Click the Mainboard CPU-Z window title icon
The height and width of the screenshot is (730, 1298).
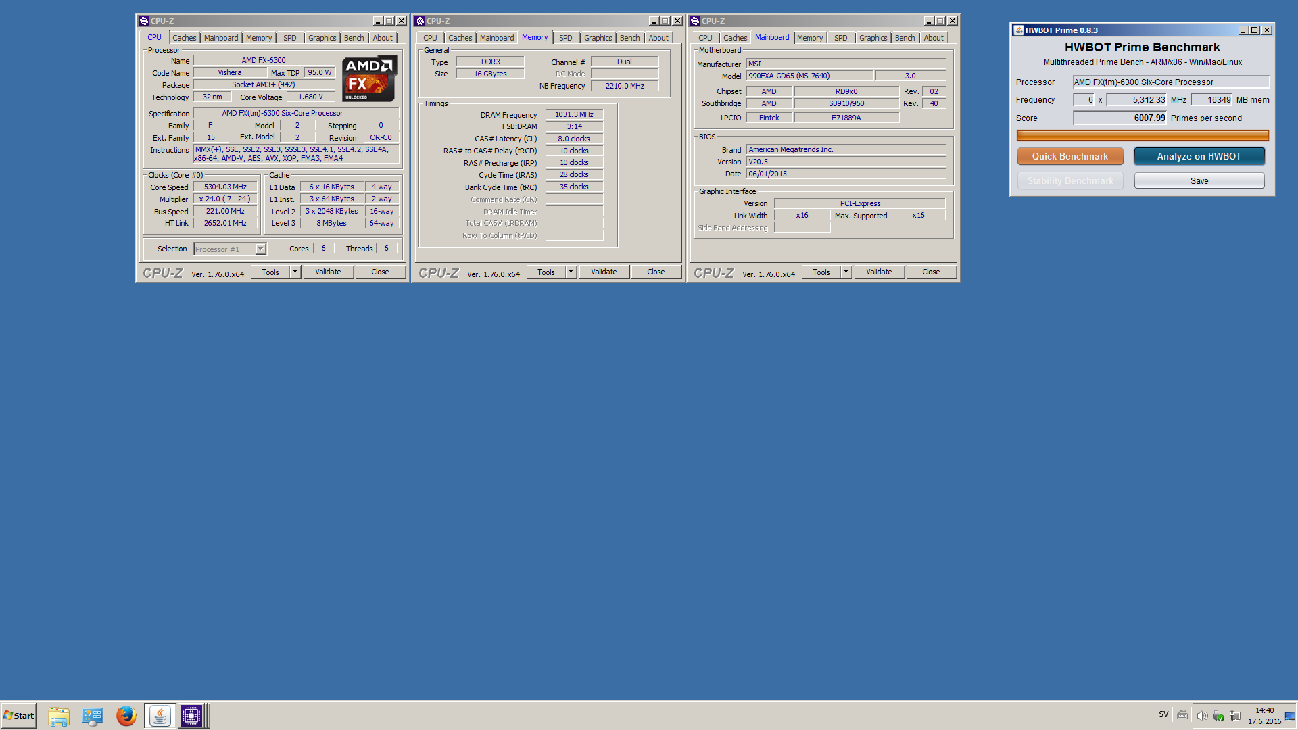694,21
